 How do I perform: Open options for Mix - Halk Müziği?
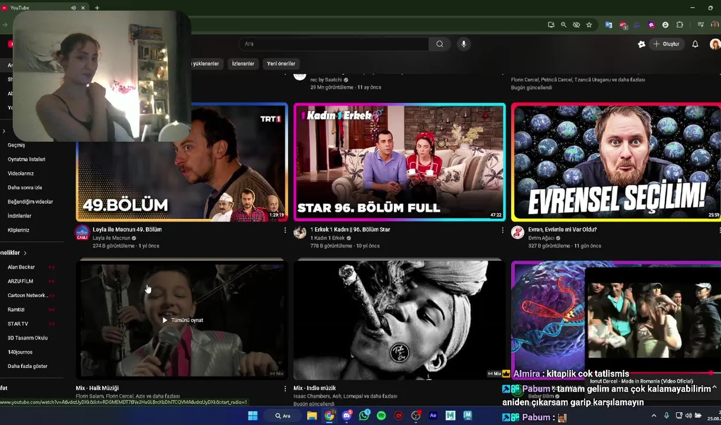pyautogui.click(x=285, y=388)
